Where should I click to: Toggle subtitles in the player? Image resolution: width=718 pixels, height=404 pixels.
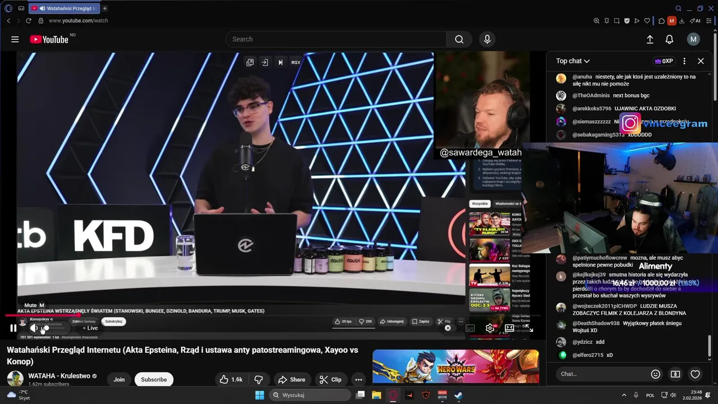pos(470,328)
